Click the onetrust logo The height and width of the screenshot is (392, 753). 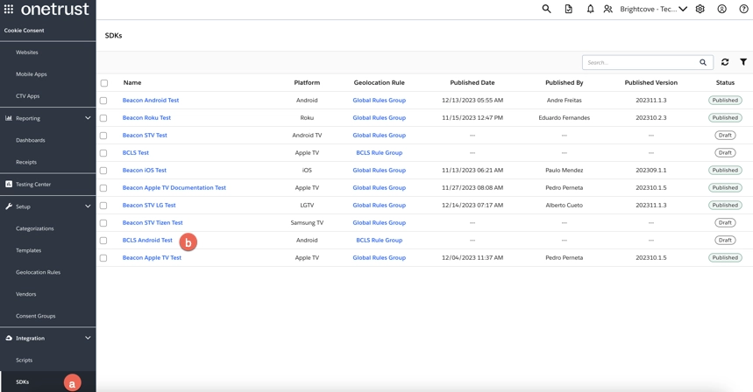pyautogui.click(x=54, y=9)
